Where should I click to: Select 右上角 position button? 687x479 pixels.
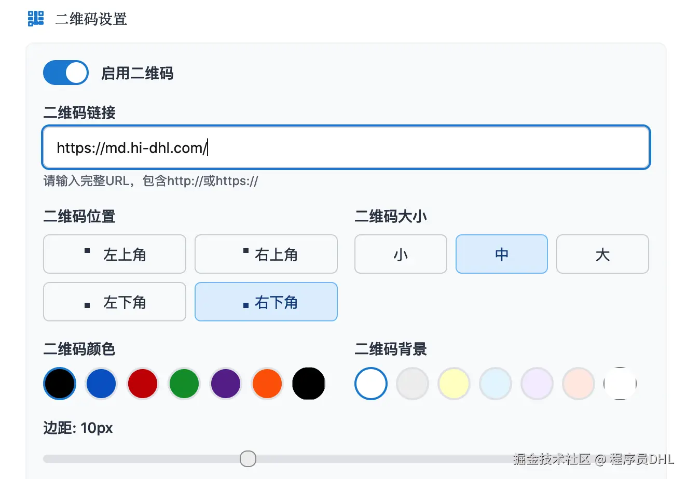pos(266,254)
